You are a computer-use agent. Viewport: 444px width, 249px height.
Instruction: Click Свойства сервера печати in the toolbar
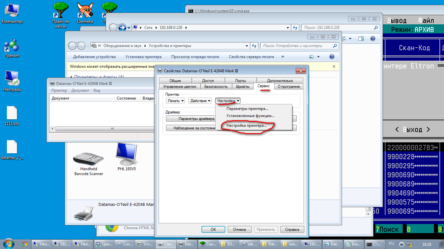click(251, 57)
